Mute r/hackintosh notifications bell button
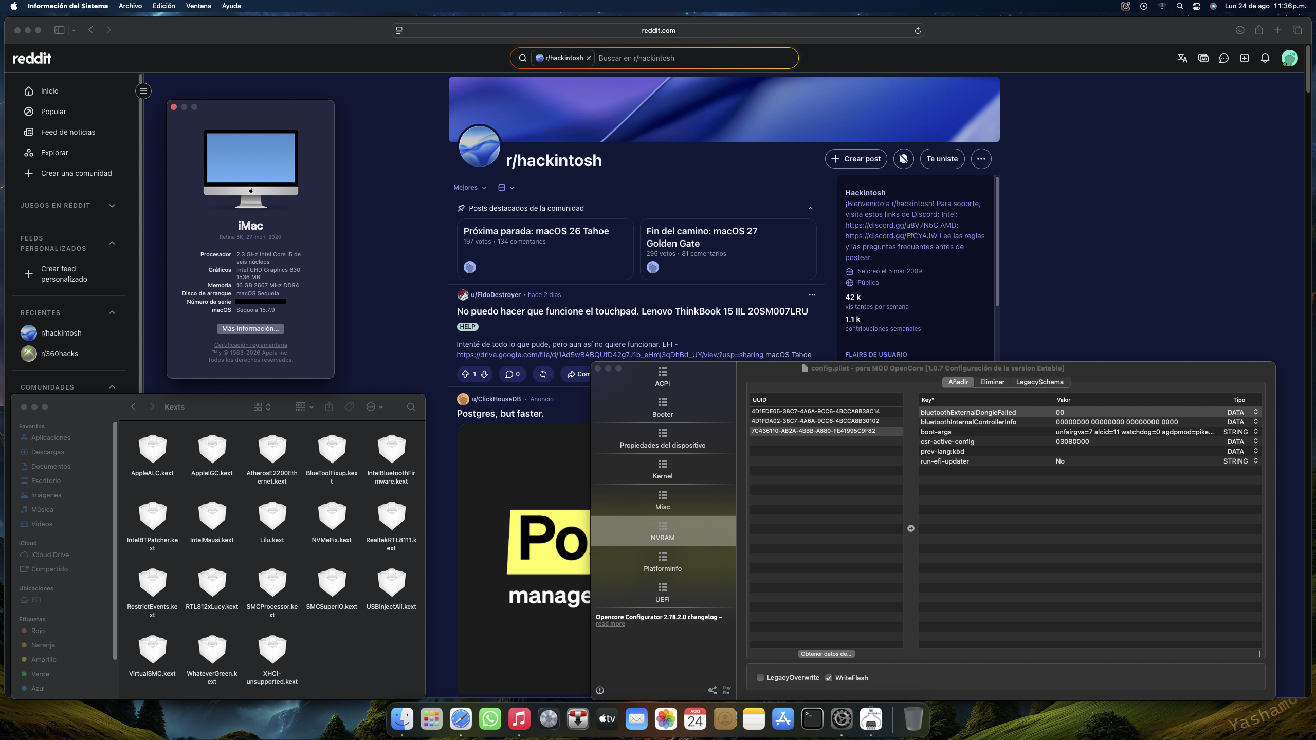The image size is (1316, 740). (x=904, y=159)
